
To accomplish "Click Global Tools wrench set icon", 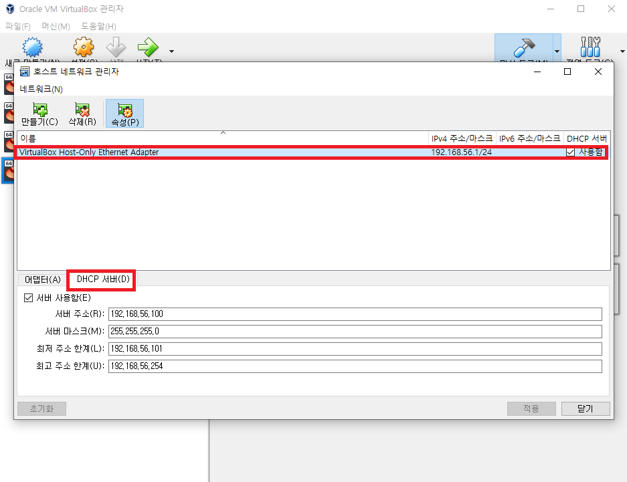I will 591,47.
